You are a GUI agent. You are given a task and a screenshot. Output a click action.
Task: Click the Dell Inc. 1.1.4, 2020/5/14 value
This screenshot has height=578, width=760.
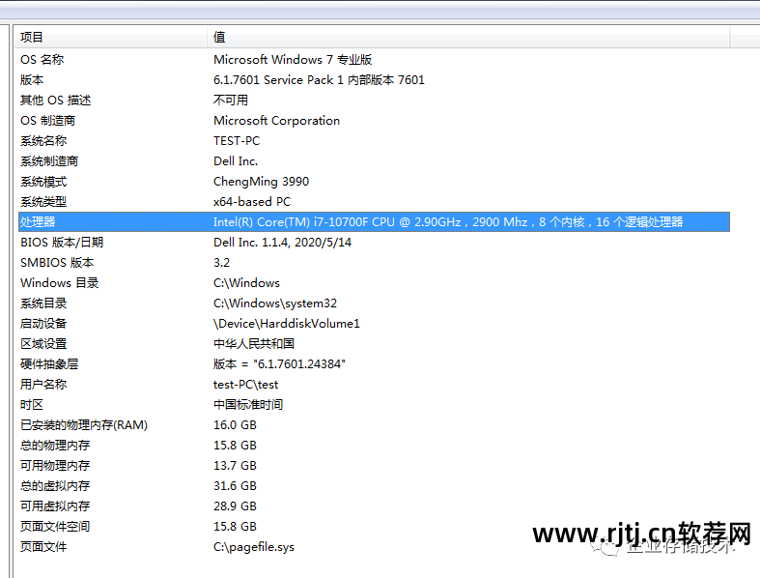[283, 243]
